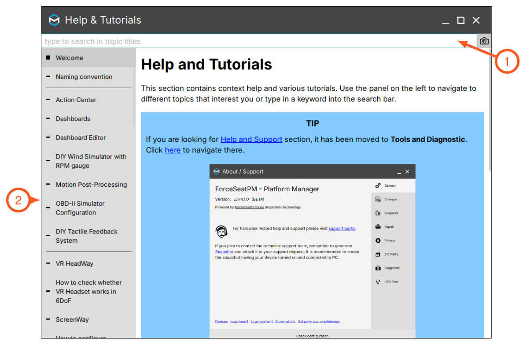Click the General gears icon in About image
The height and width of the screenshot is (345, 526).
pyautogui.click(x=378, y=185)
